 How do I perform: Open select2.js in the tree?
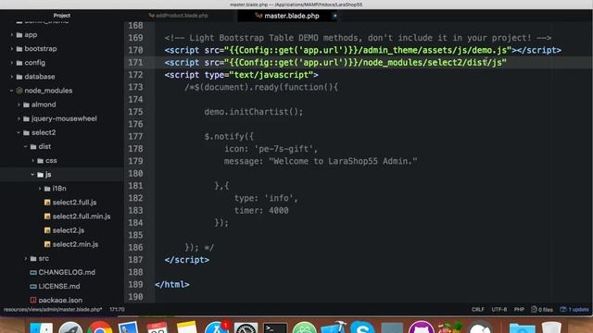pyautogui.click(x=68, y=230)
